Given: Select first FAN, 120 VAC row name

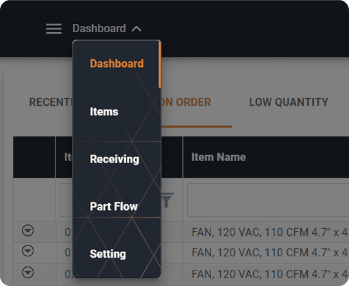Looking at the screenshot, I should point(270,232).
